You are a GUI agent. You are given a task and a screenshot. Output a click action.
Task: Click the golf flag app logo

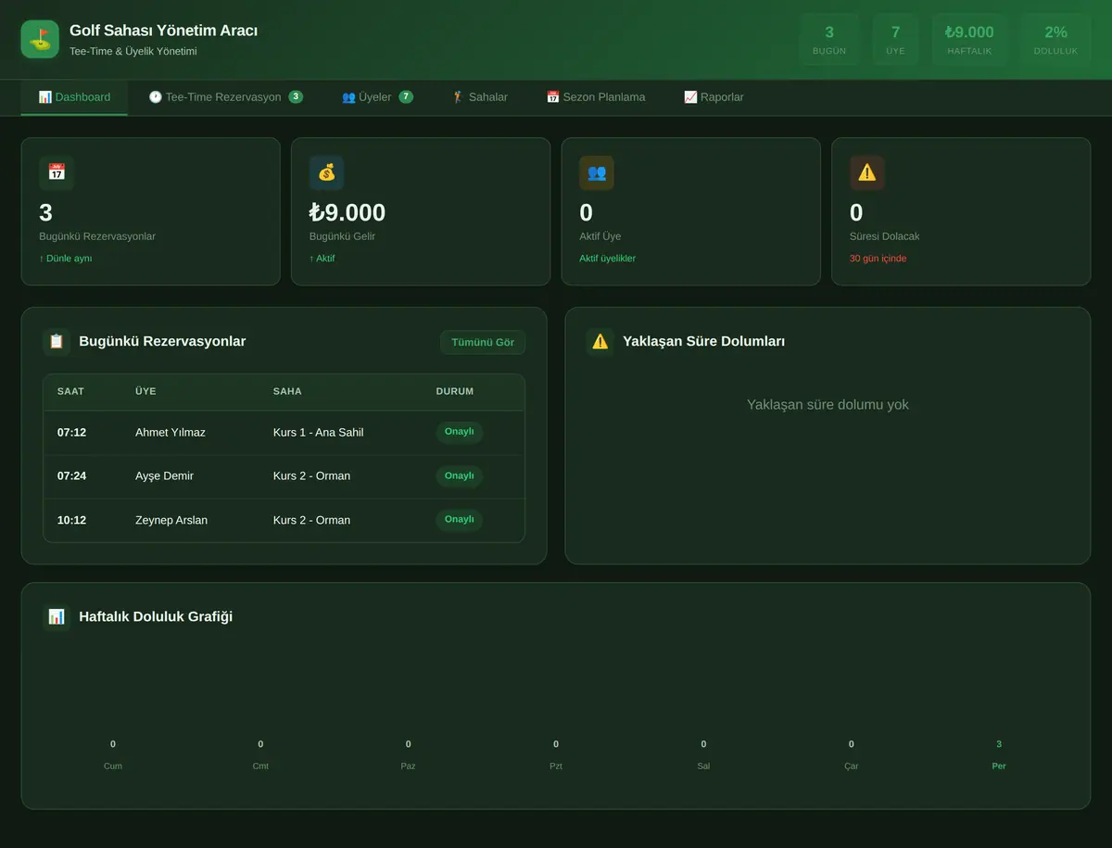tap(40, 39)
